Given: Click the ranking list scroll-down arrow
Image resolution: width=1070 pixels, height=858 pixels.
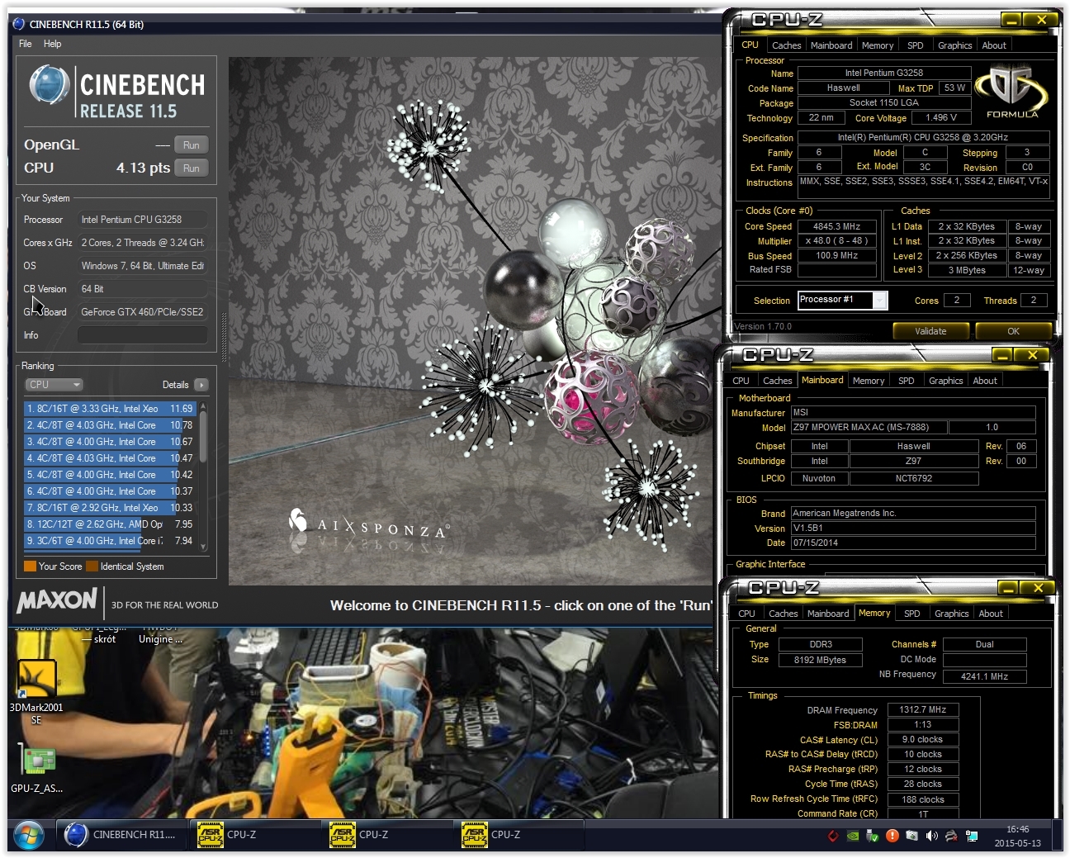Looking at the screenshot, I should [x=203, y=547].
